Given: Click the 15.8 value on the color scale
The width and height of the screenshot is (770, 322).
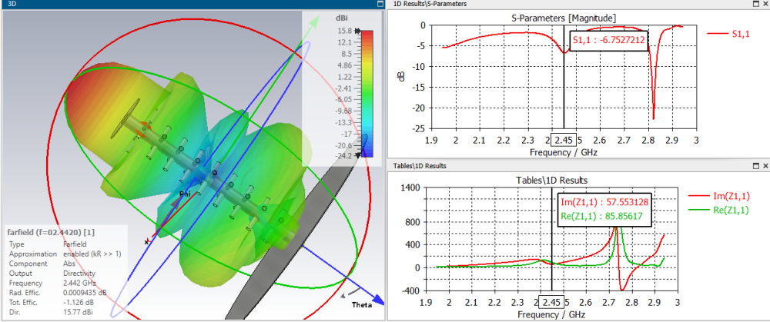Looking at the screenshot, I should click(x=343, y=31).
